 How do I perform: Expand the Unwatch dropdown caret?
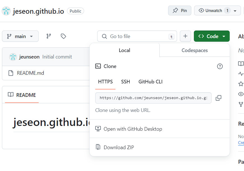(x=235, y=10)
